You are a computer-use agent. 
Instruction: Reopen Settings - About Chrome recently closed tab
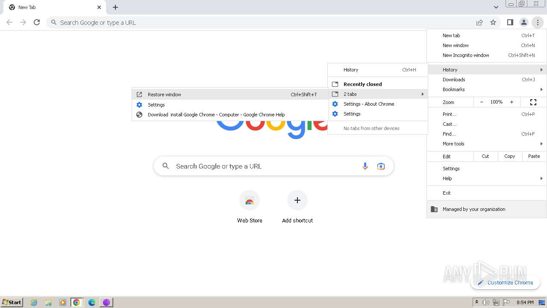click(x=378, y=104)
